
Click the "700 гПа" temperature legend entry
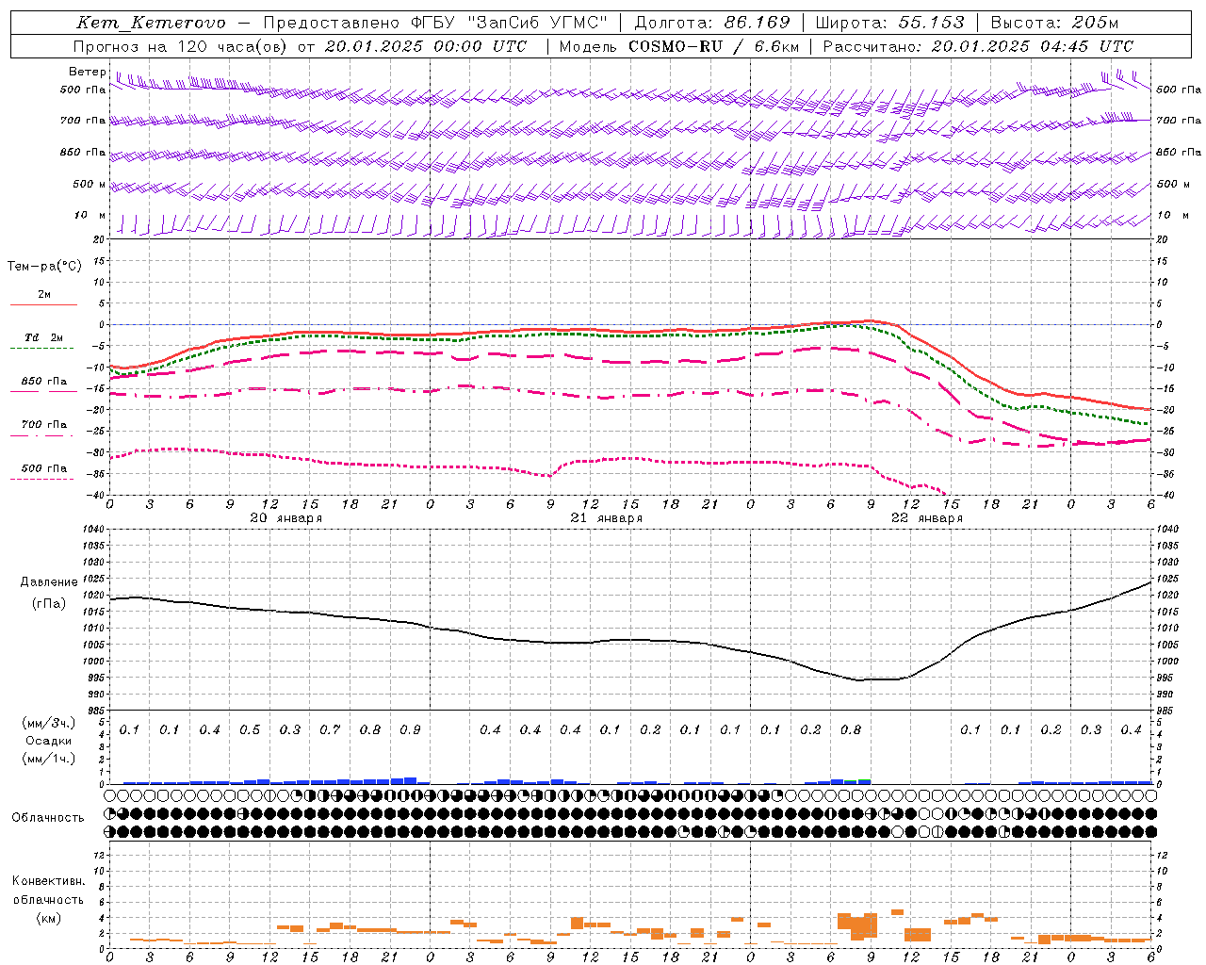[x=43, y=424]
